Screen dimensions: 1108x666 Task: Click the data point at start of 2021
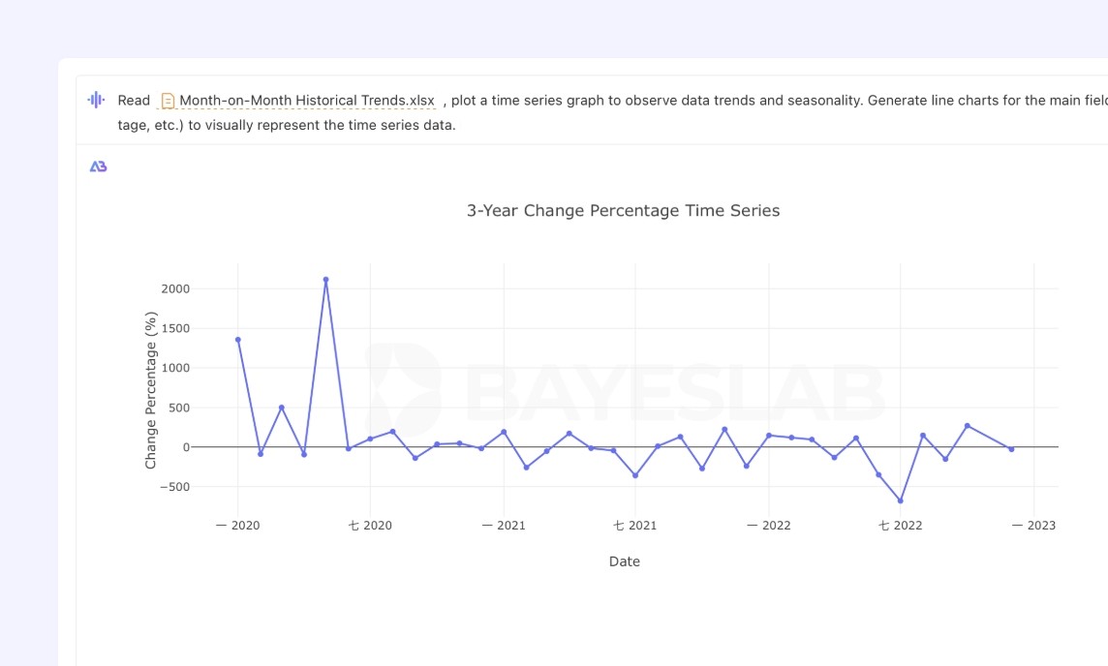point(504,432)
